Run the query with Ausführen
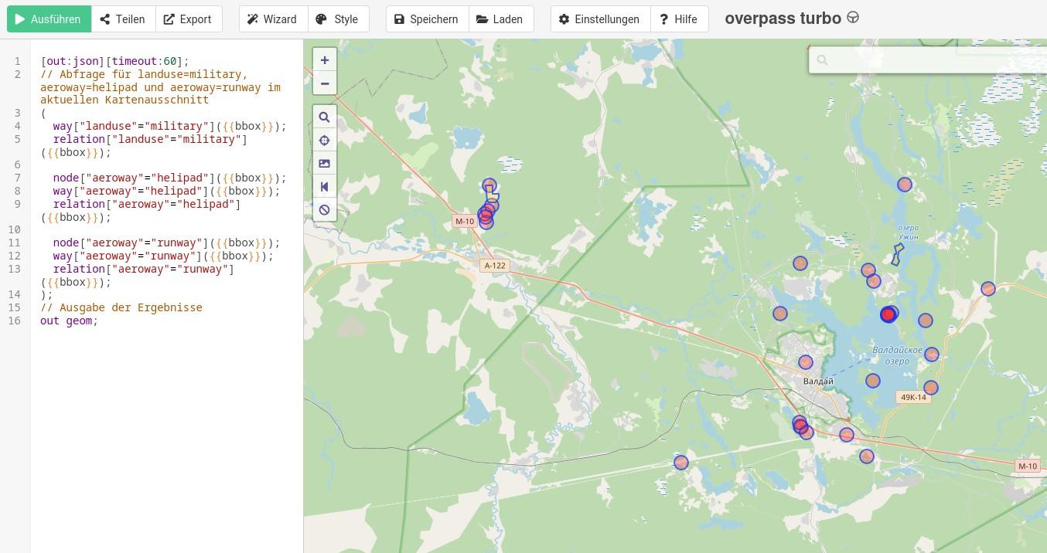The height and width of the screenshot is (553, 1047). [49, 19]
